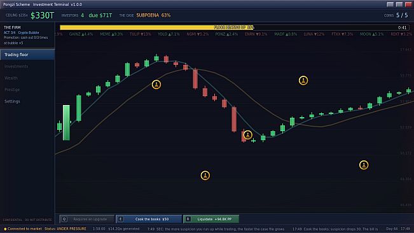
Task: Collect the coin far below the right-side candles
Action: pyautogui.click(x=364, y=165)
